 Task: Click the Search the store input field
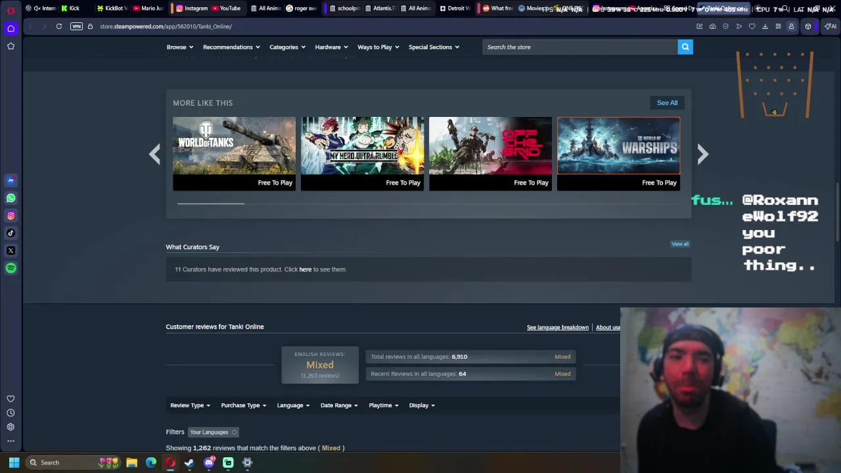pyautogui.click(x=580, y=47)
